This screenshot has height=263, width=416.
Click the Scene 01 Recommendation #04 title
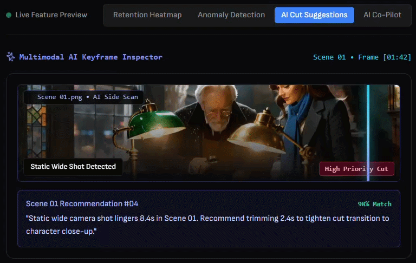pyautogui.click(x=82, y=203)
